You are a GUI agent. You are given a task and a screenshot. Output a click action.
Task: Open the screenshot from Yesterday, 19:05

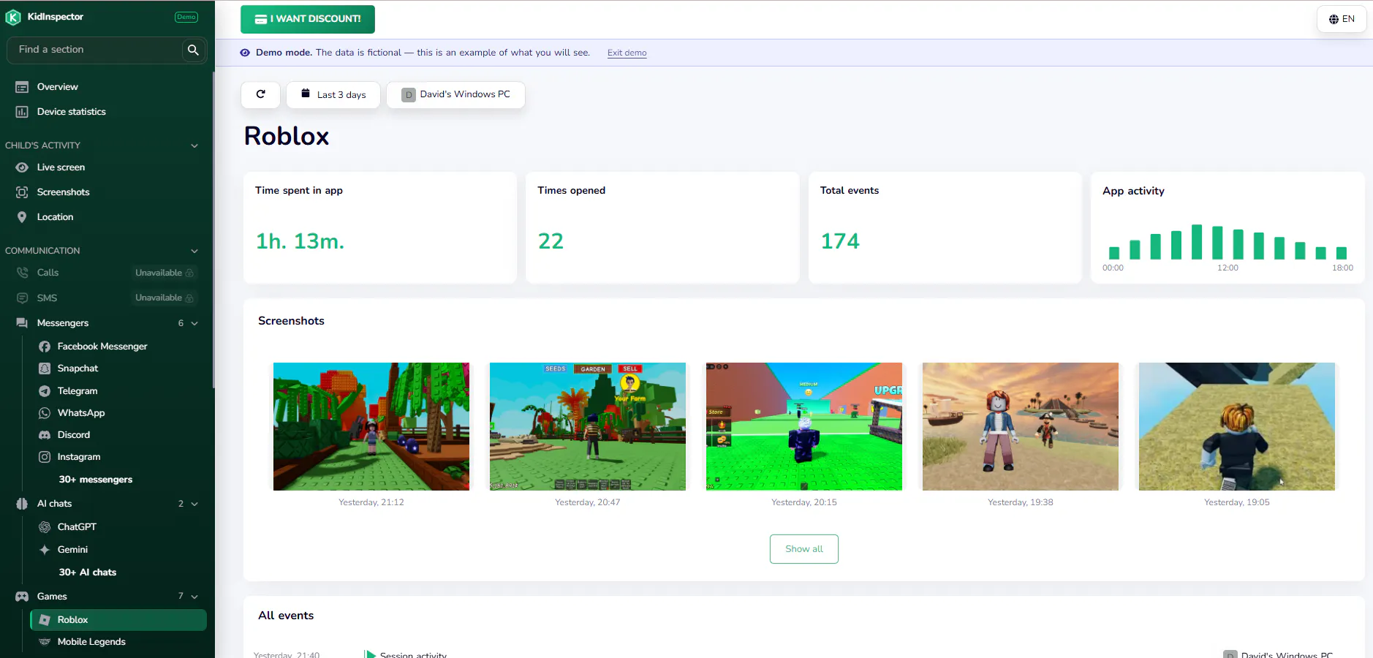[x=1237, y=426]
